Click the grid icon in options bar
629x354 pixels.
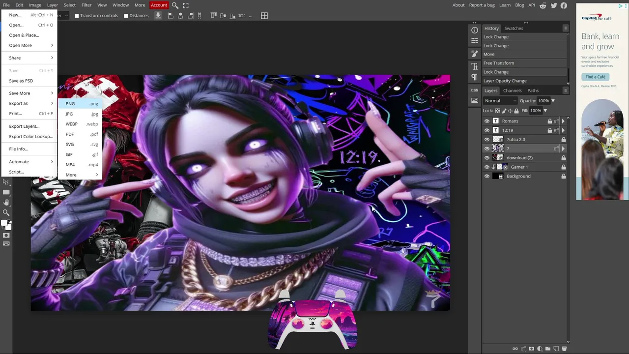pyautogui.click(x=264, y=16)
